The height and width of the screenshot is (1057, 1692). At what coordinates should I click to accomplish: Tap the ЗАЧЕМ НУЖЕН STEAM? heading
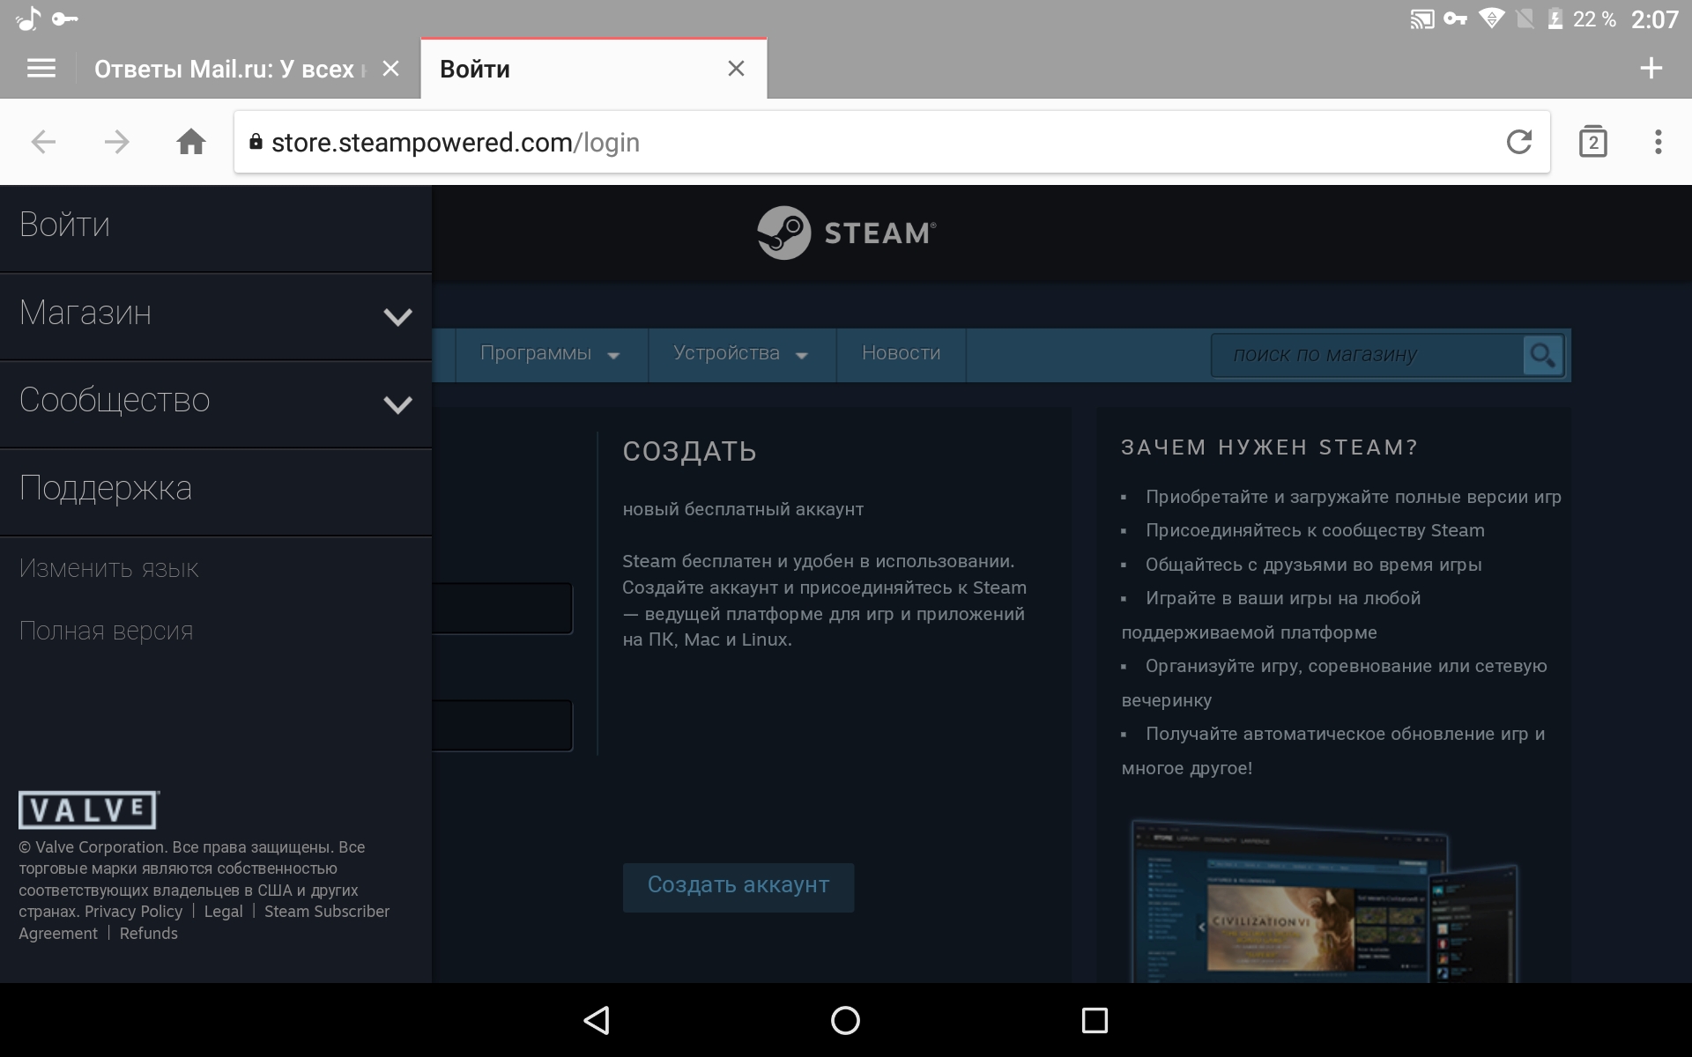pyautogui.click(x=1269, y=447)
